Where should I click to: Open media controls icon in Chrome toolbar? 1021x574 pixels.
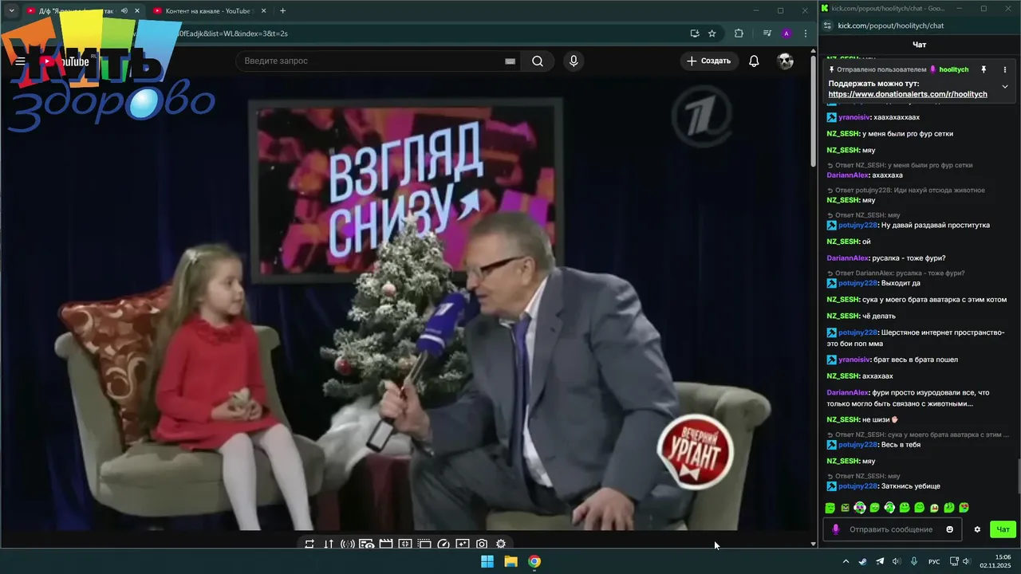point(767,33)
